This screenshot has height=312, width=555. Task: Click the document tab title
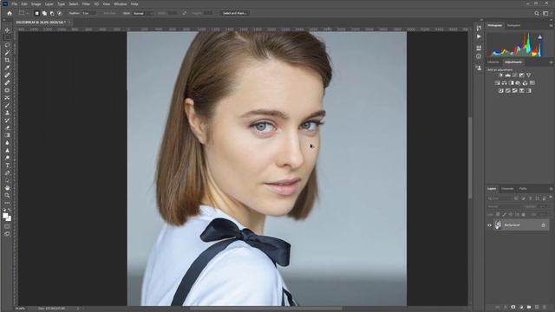pos(41,23)
